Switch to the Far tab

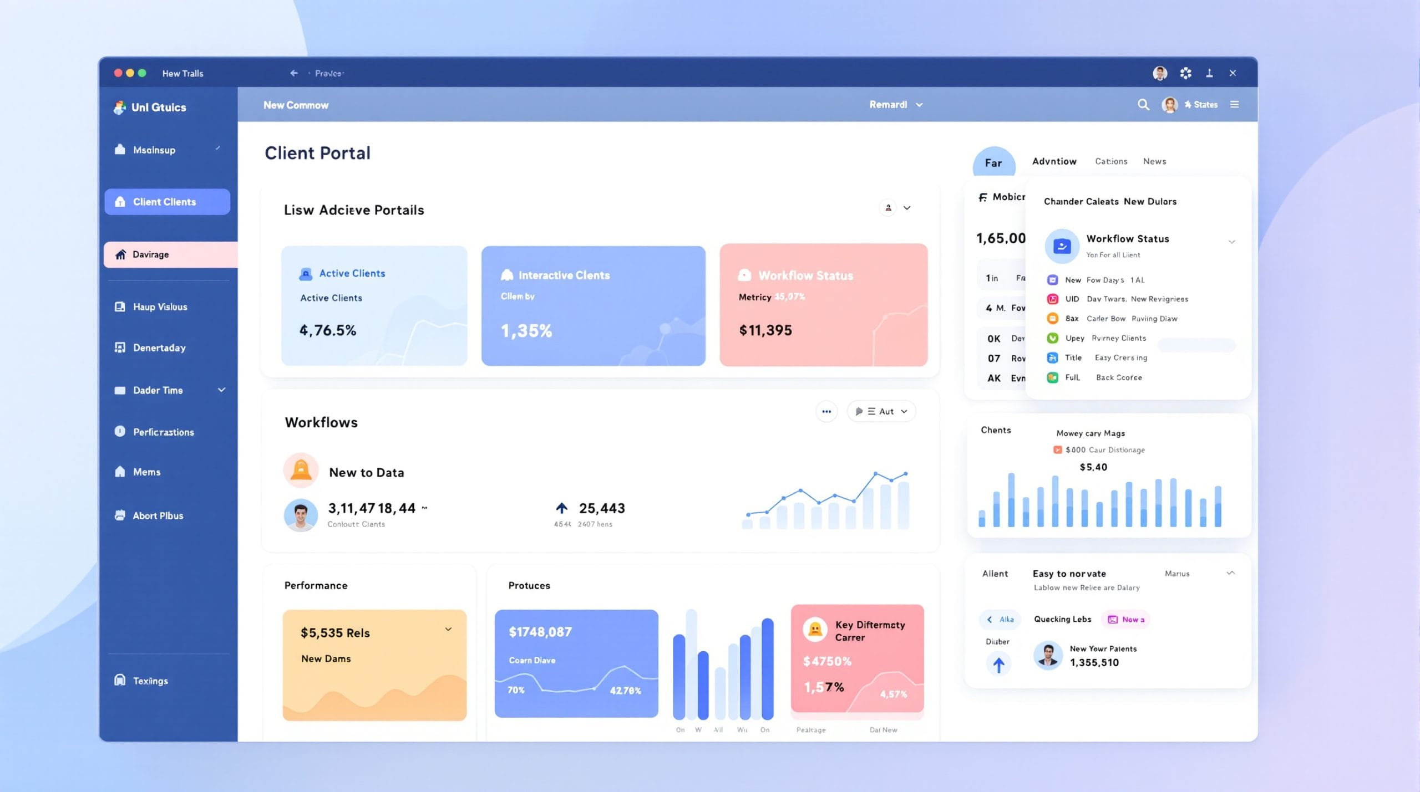[994, 163]
